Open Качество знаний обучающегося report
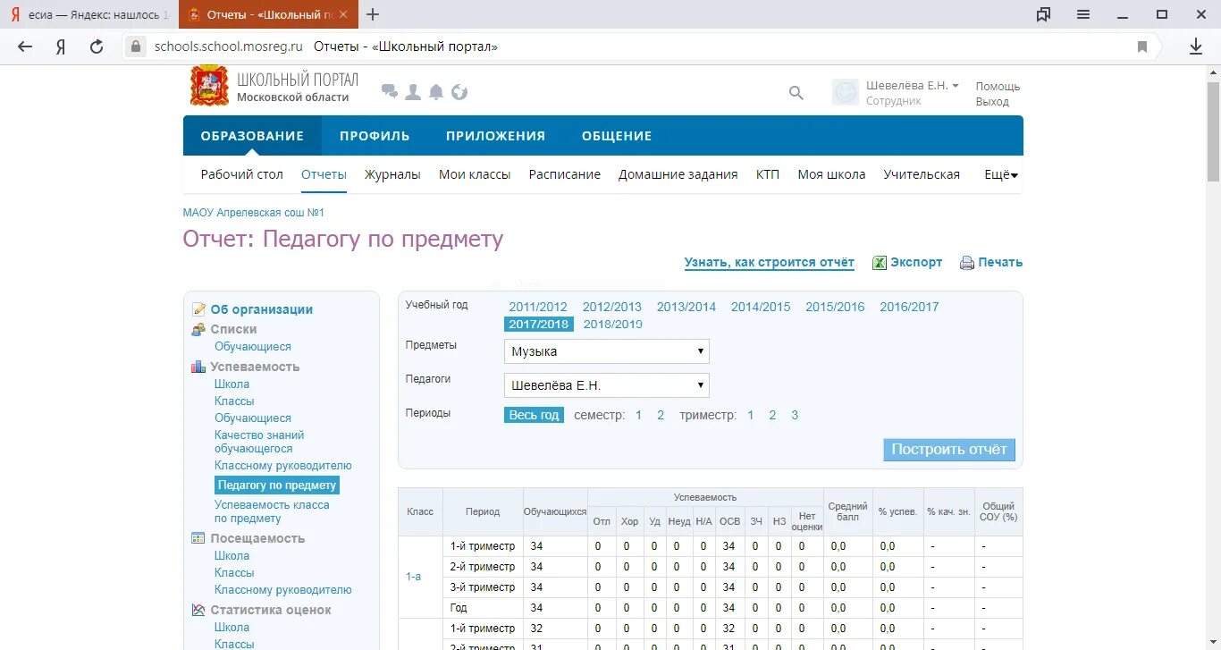 click(x=259, y=442)
